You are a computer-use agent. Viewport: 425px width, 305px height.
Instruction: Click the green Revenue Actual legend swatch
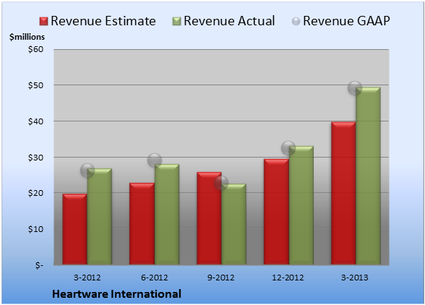[x=176, y=21]
